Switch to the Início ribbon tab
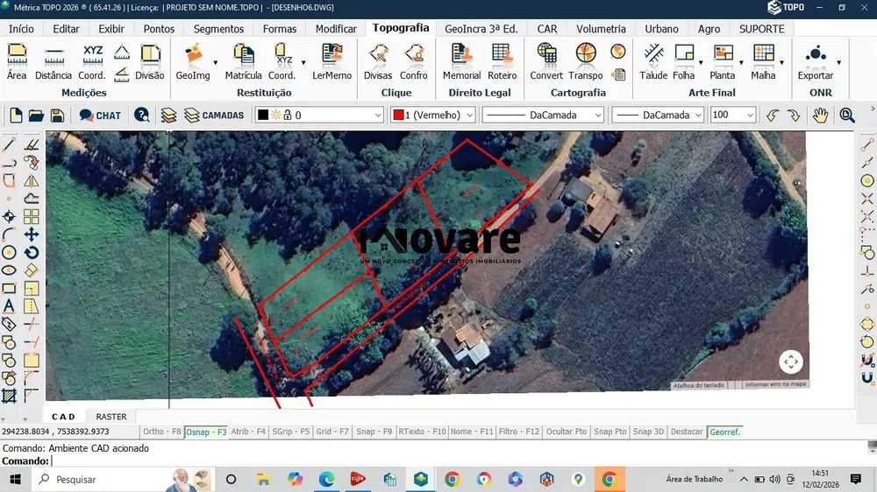877x492 pixels. click(x=21, y=29)
